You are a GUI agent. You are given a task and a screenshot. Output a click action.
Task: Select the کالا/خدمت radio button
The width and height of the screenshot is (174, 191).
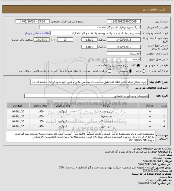[111, 65]
